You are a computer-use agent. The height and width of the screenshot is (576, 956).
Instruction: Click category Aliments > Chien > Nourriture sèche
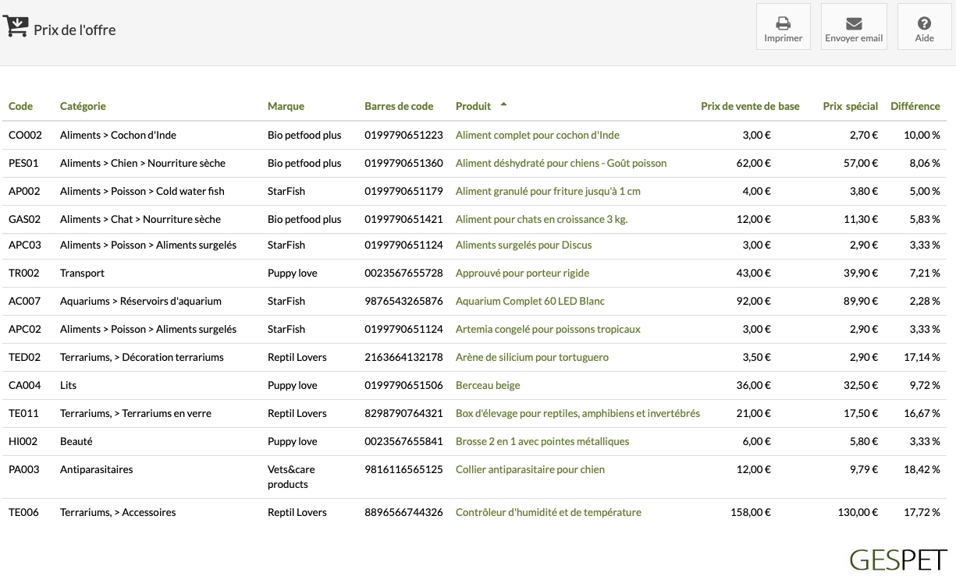click(143, 163)
